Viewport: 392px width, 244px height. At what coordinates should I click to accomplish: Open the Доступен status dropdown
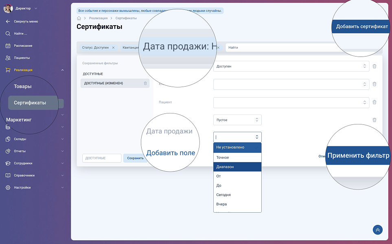tap(291, 66)
